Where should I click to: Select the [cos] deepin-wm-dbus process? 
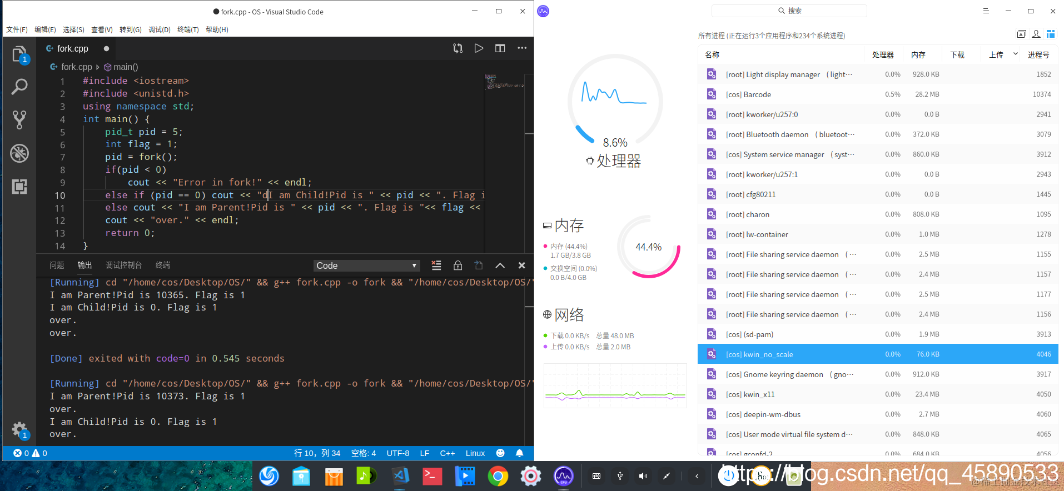(878, 414)
